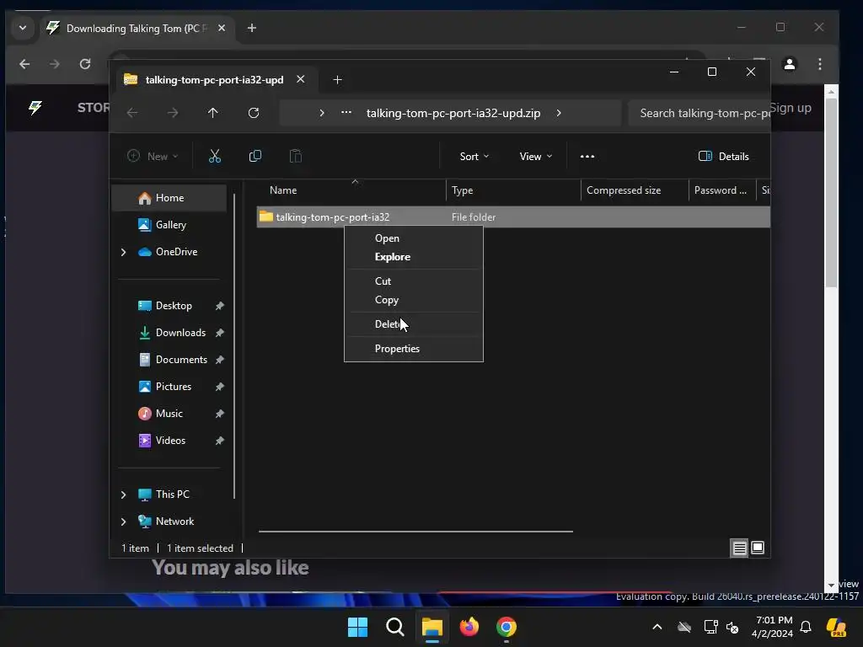
Task: Select Network in the sidebar
Action: (174, 521)
